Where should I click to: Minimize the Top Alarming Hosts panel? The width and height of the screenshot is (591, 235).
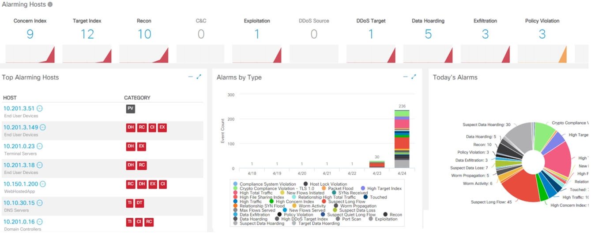pyautogui.click(x=191, y=77)
